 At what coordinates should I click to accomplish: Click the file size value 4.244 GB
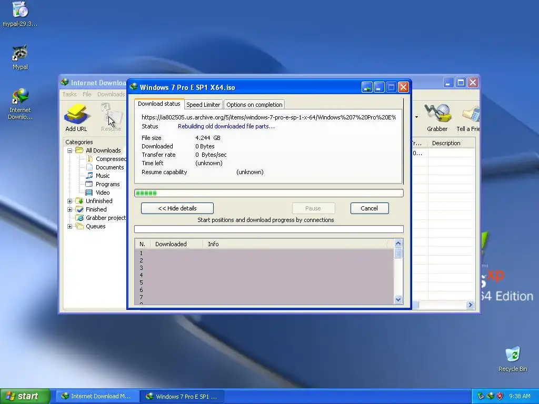click(x=208, y=138)
